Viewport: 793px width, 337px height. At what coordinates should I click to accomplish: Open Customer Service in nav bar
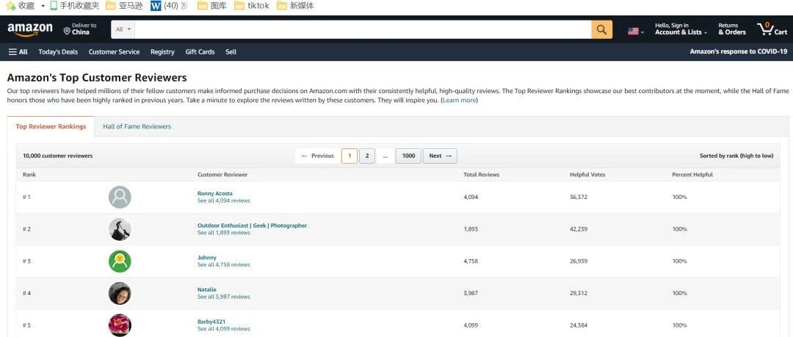click(x=115, y=51)
